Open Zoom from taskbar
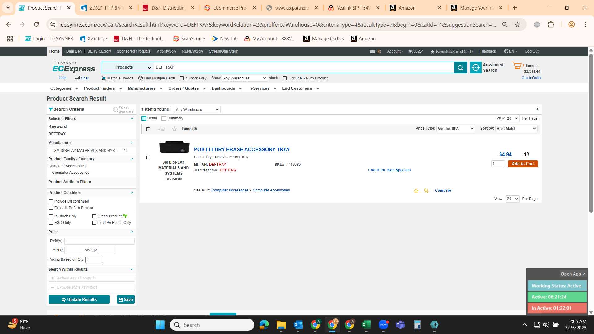 pyautogui.click(x=383, y=325)
